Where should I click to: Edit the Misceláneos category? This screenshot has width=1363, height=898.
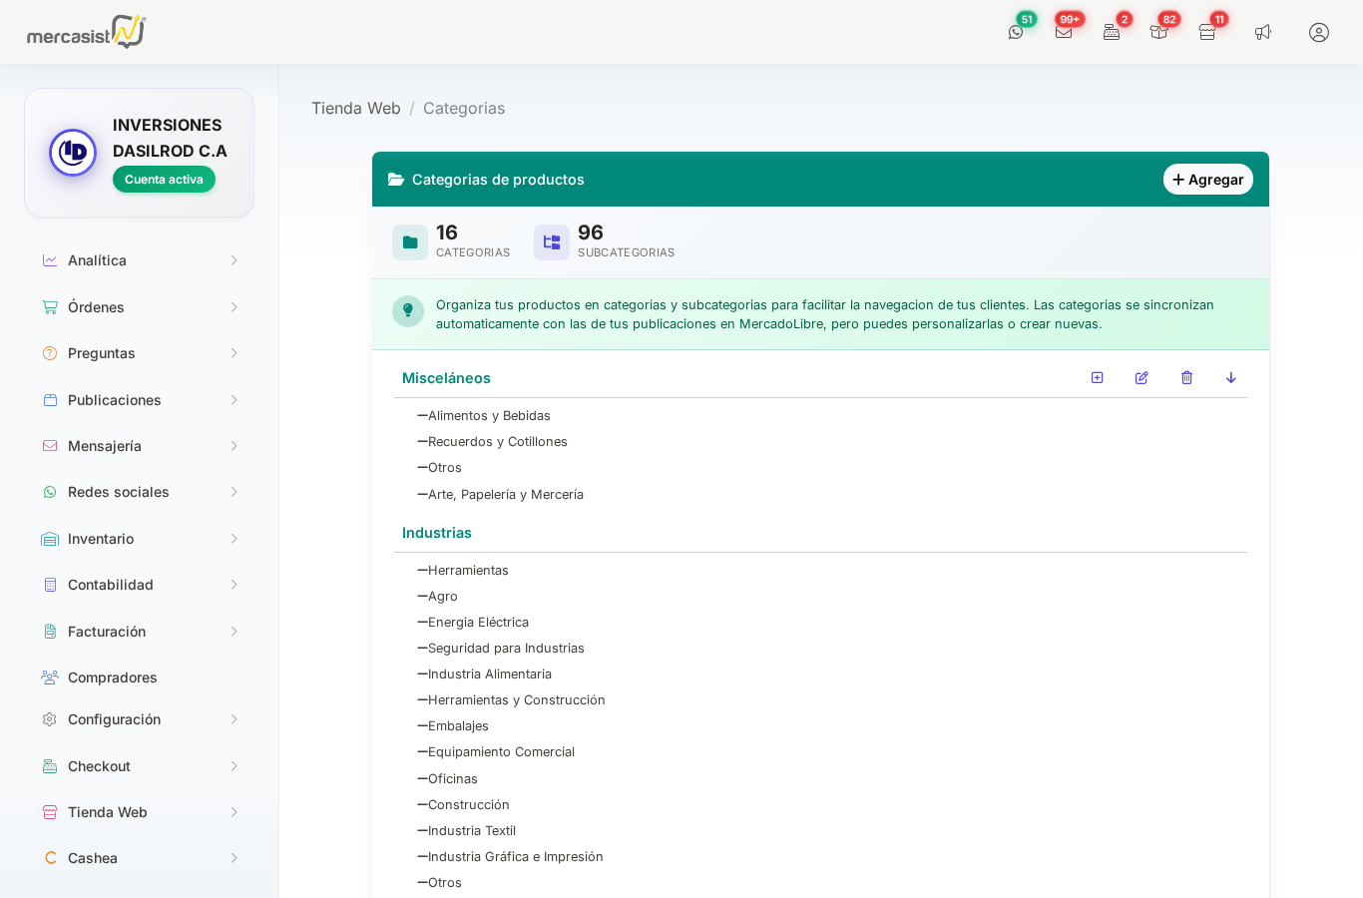click(x=1141, y=378)
